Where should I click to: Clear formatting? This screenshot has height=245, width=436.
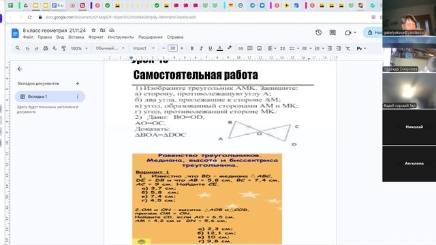[348, 48]
